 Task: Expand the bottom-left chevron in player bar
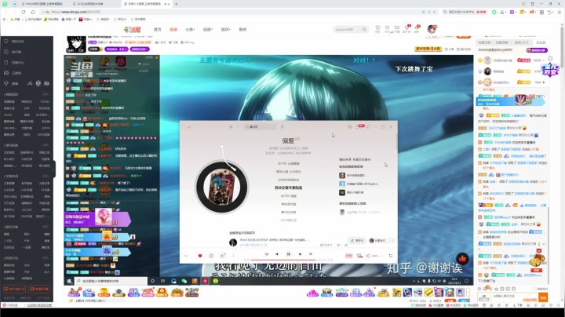click(186, 256)
